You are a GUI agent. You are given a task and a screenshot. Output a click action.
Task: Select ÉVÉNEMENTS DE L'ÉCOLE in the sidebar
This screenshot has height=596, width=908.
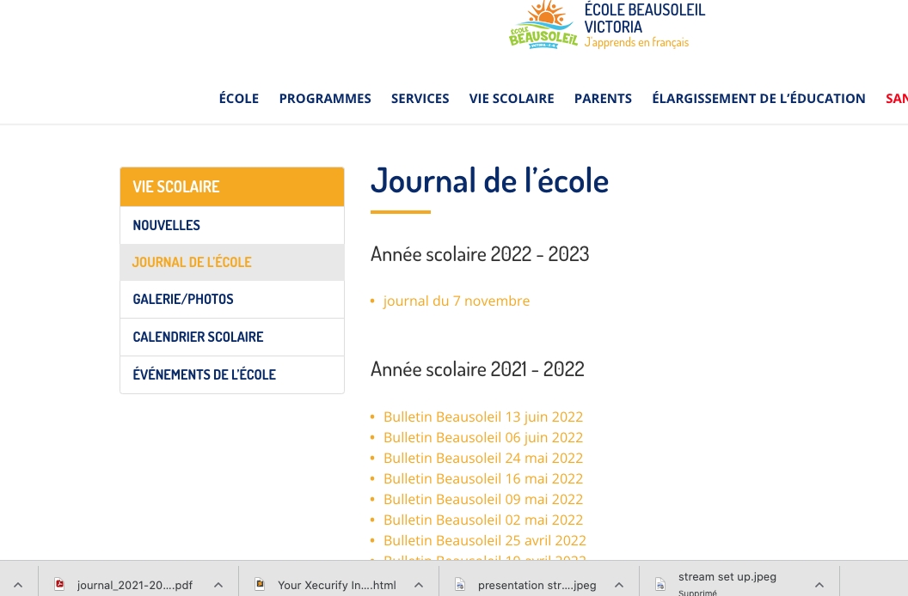click(232, 374)
